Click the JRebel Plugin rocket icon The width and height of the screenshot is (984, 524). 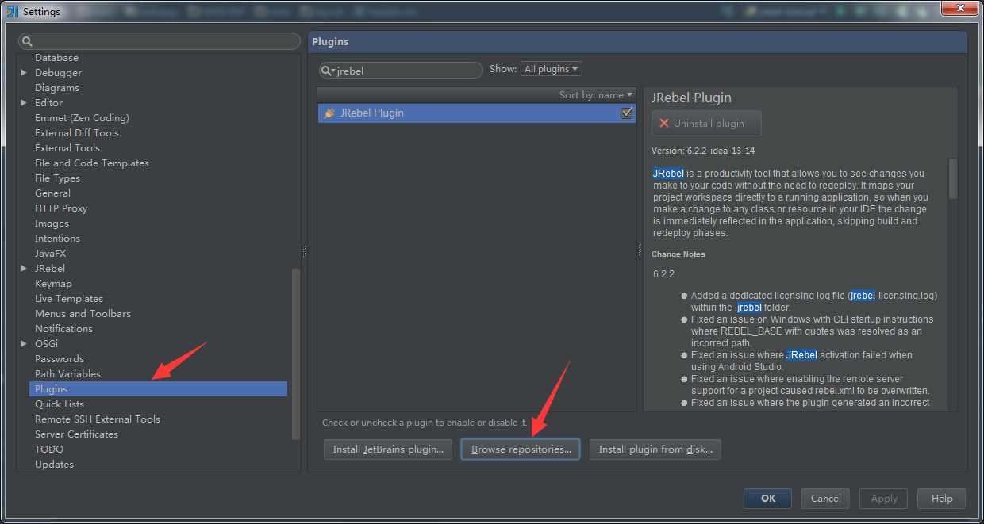click(329, 113)
